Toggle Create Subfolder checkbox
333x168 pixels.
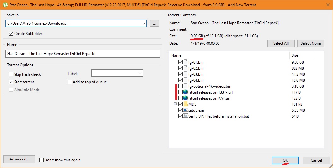pyautogui.click(x=11, y=33)
